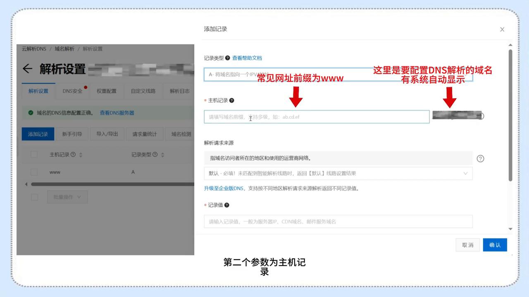Click sort arrows on 记录类型 column

[x=162, y=154]
